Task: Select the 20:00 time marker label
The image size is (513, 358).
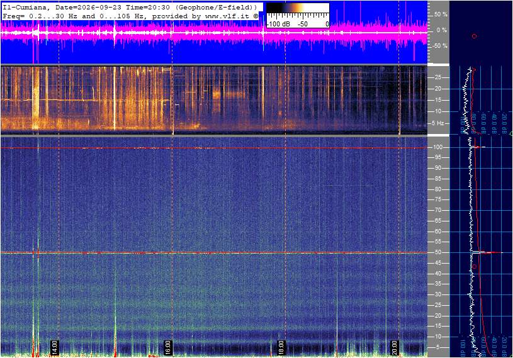Action: tap(395, 347)
